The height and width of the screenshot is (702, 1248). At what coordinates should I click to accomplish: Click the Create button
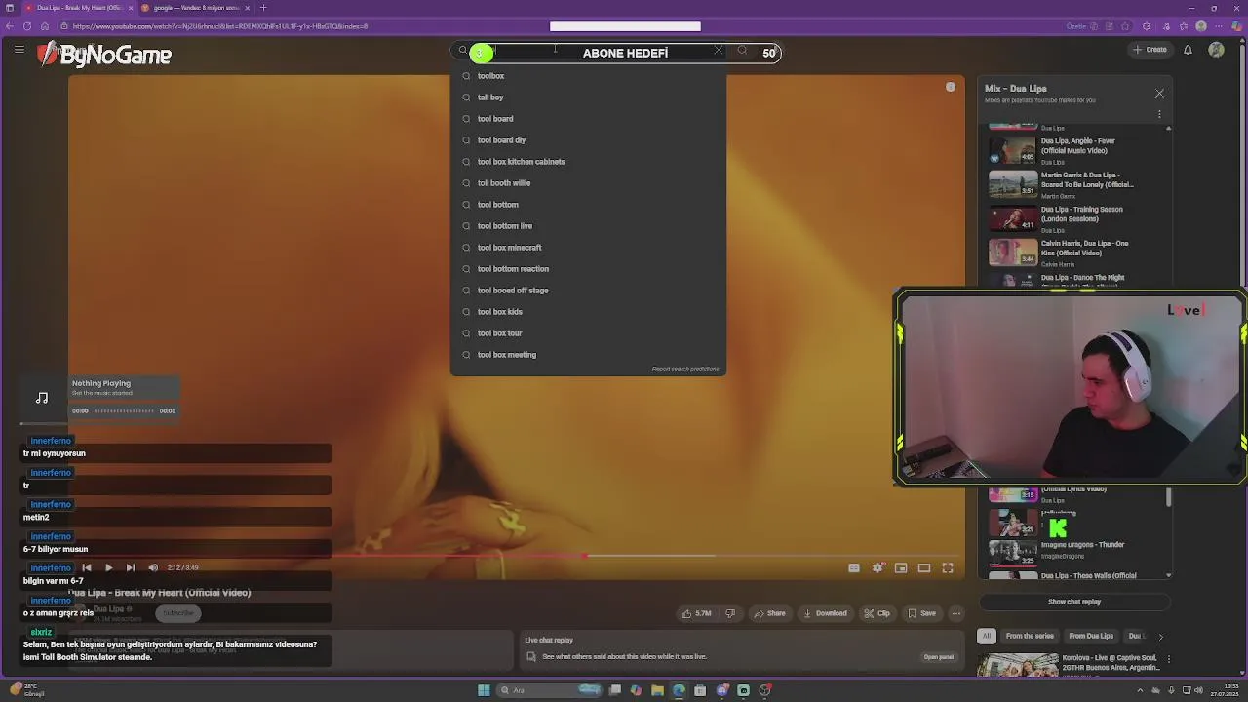[x=1150, y=50]
